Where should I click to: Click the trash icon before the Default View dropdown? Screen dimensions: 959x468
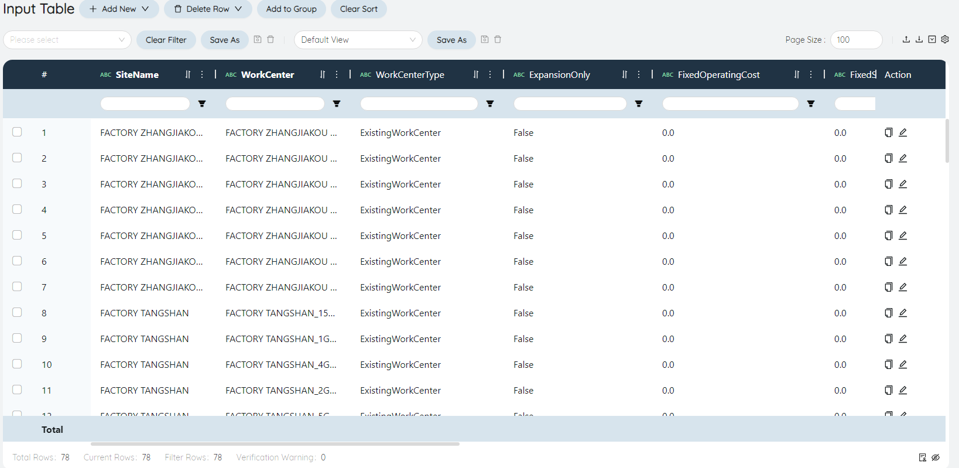(270, 39)
